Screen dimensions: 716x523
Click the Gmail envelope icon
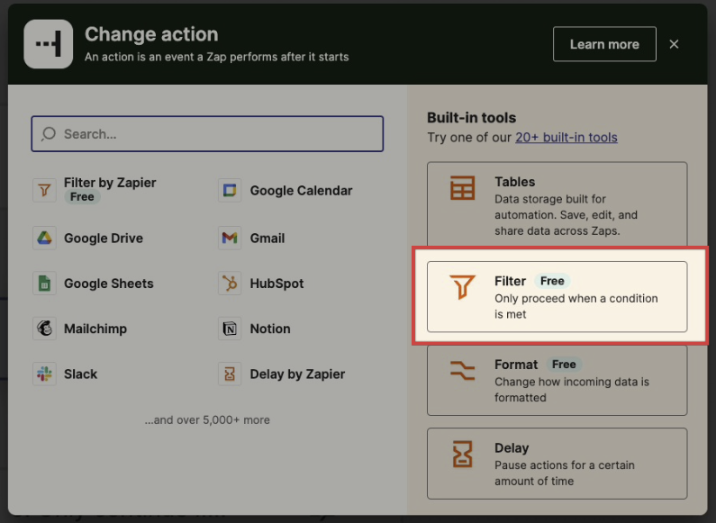click(x=230, y=238)
